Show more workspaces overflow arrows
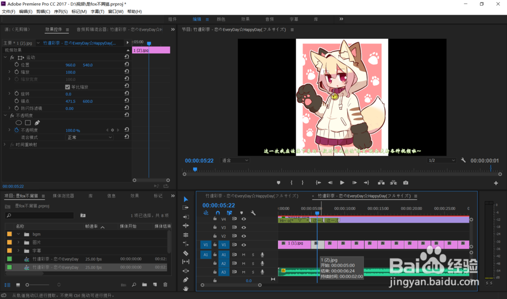Viewport: 507px width, 299px height. (x=341, y=19)
